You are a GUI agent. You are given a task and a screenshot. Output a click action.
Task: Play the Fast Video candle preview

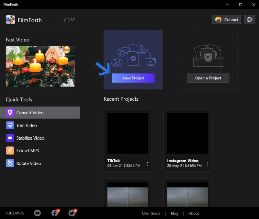(x=40, y=67)
